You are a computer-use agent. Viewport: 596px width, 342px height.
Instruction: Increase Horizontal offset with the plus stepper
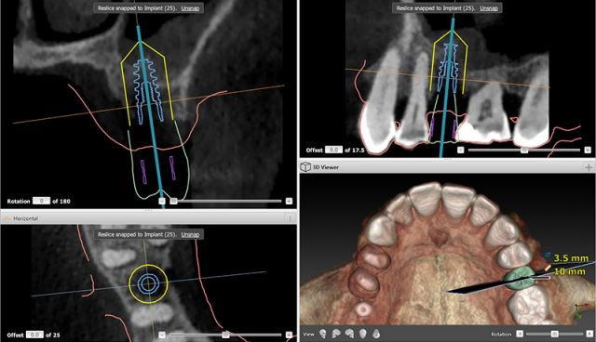tap(289, 335)
